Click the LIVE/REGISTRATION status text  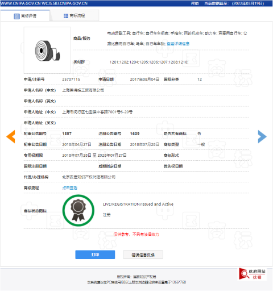[x=138, y=204]
